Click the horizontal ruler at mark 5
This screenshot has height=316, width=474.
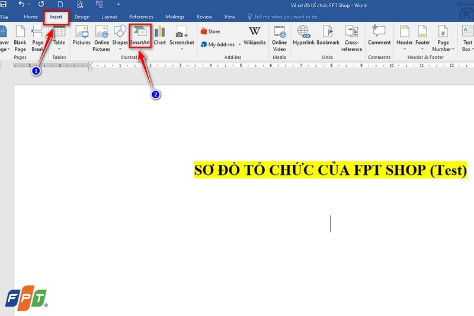pos(241,65)
